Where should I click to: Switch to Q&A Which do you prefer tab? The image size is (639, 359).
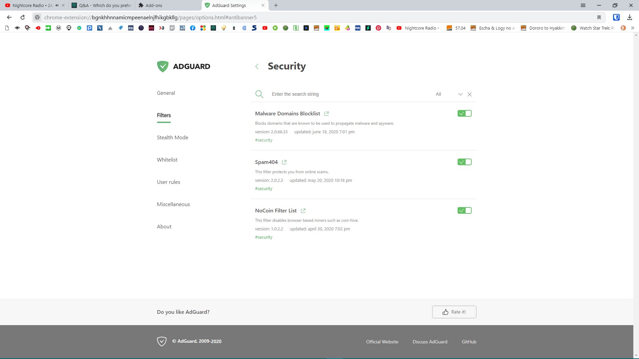(102, 5)
